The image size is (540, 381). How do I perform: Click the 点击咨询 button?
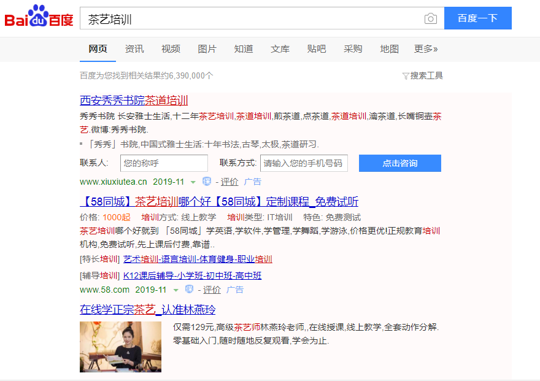400,163
